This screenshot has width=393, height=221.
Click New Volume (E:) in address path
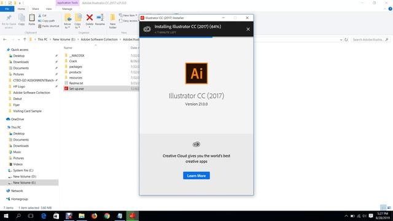tap(64, 39)
